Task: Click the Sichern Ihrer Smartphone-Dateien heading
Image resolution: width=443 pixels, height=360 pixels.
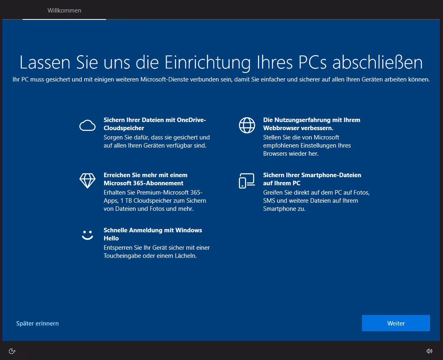Action: (x=312, y=179)
